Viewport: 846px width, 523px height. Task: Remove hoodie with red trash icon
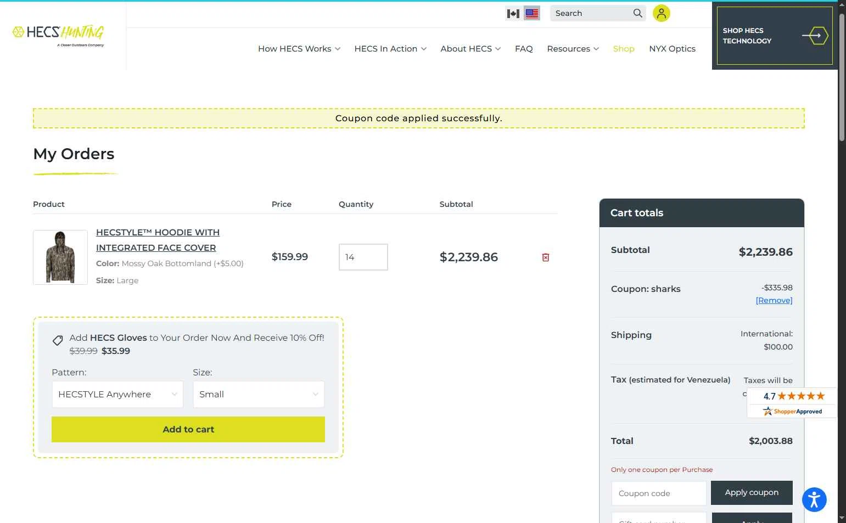click(546, 257)
